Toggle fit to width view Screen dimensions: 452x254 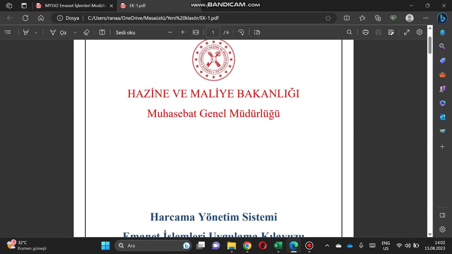196,32
